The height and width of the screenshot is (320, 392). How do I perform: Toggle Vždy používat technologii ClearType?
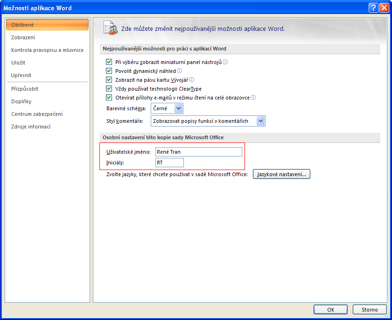tap(109, 89)
